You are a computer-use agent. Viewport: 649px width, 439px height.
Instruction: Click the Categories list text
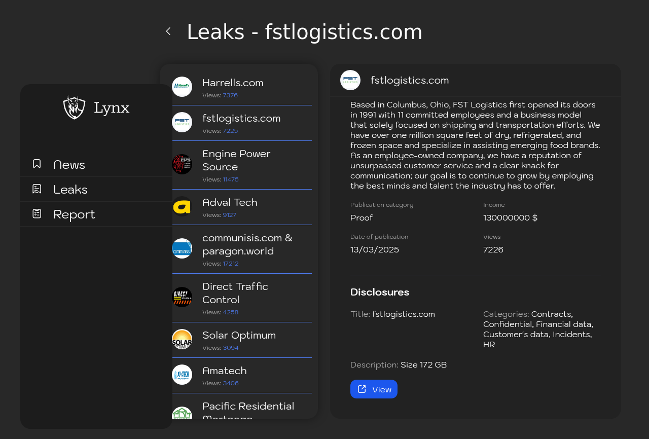coord(538,330)
